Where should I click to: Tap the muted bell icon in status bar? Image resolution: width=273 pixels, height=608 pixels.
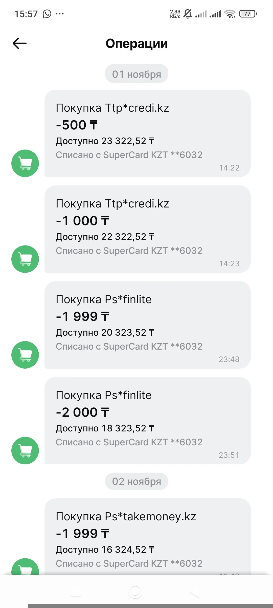point(188,14)
